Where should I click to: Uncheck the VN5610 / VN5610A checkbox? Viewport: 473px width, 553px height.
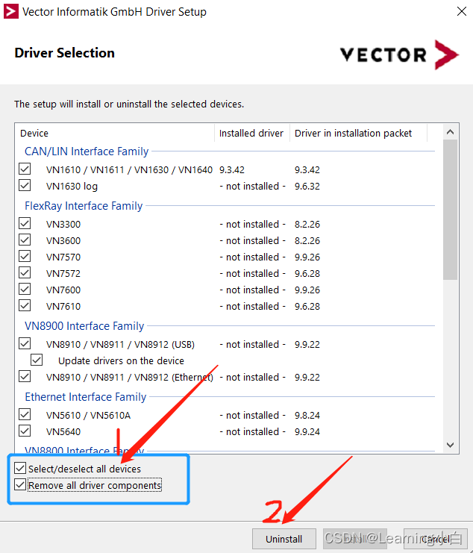25,414
